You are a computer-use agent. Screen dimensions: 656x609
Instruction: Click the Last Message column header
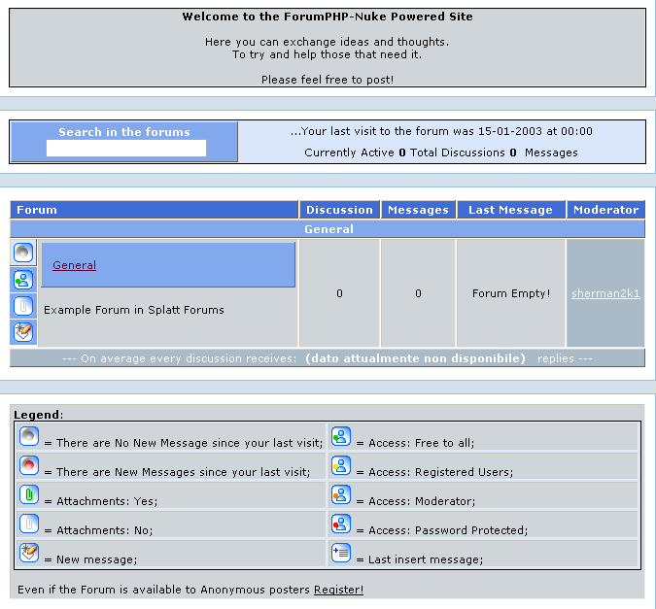click(510, 210)
